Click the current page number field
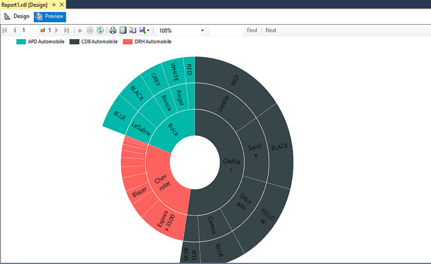This screenshot has width=431, height=264. point(30,30)
